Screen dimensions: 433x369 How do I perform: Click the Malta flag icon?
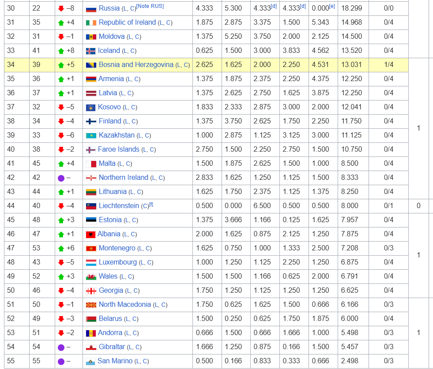pos(91,164)
